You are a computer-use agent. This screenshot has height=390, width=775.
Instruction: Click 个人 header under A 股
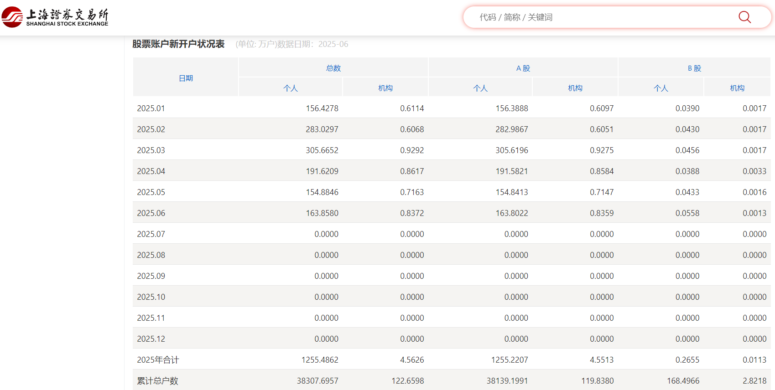(480, 88)
